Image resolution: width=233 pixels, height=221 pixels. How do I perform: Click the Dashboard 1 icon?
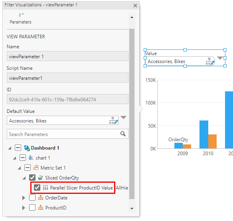click(x=27, y=148)
